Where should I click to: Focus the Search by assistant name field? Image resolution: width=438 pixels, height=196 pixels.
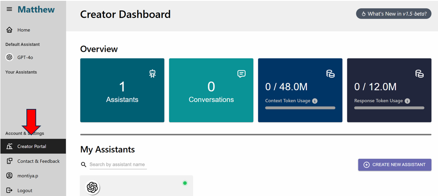118,164
